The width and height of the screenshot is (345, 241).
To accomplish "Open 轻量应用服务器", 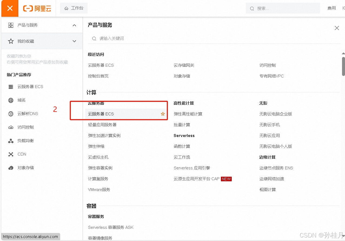I will tap(102, 125).
